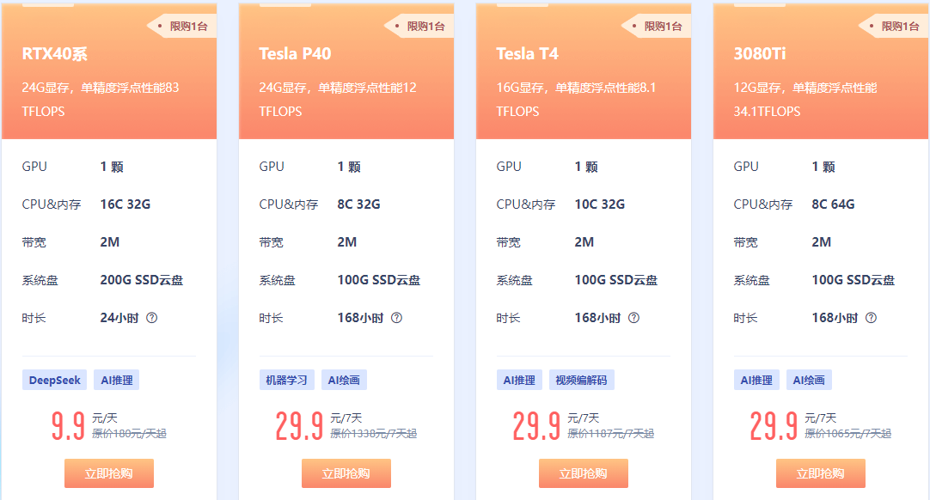Click the 限购1台 badge on 3080Ti card

(x=896, y=27)
